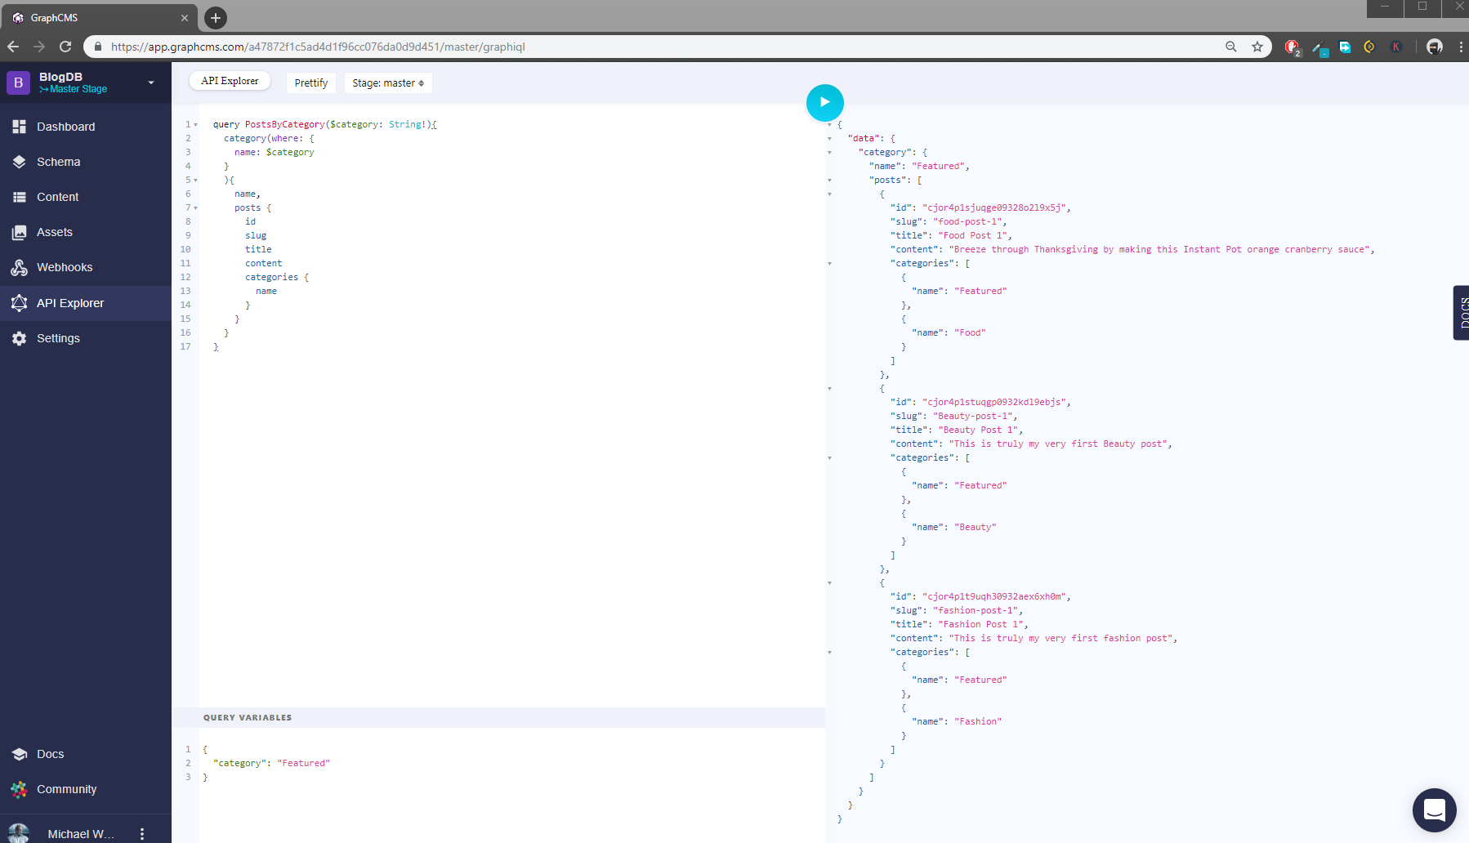This screenshot has height=843, width=1469.
Task: Open the DOCS panel on right edge
Action: [1462, 314]
